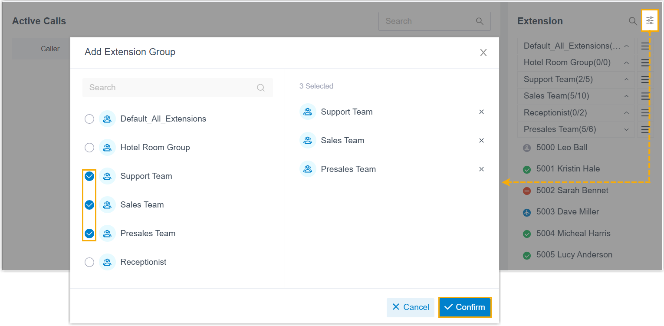Click the Active Calls search magnifier icon
Screen dimensions: 664x326
pos(480,21)
